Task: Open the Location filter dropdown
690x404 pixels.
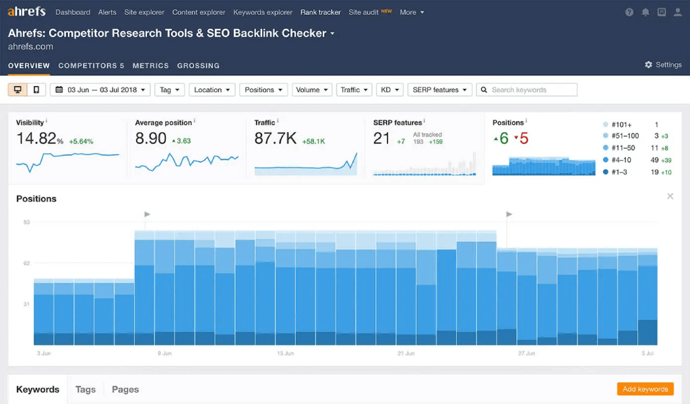Action: (x=212, y=90)
